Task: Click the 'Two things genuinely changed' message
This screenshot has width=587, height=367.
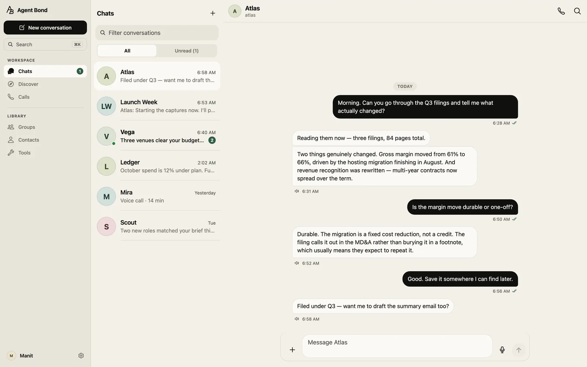Action: pos(384,166)
